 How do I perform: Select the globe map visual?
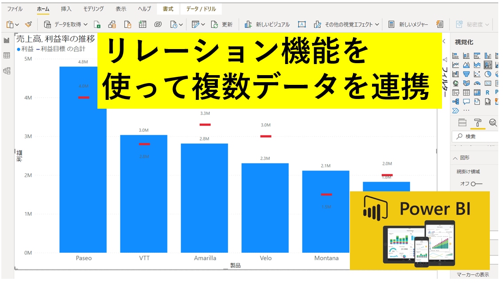tap(455, 83)
